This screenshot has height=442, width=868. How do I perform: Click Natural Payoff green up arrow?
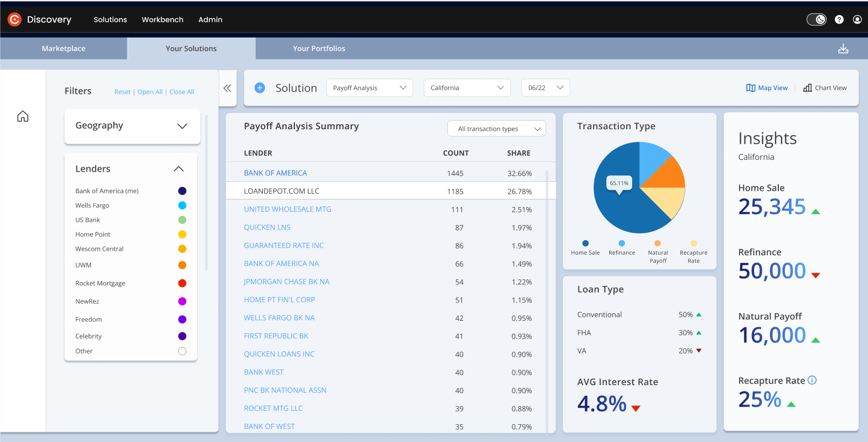(815, 340)
